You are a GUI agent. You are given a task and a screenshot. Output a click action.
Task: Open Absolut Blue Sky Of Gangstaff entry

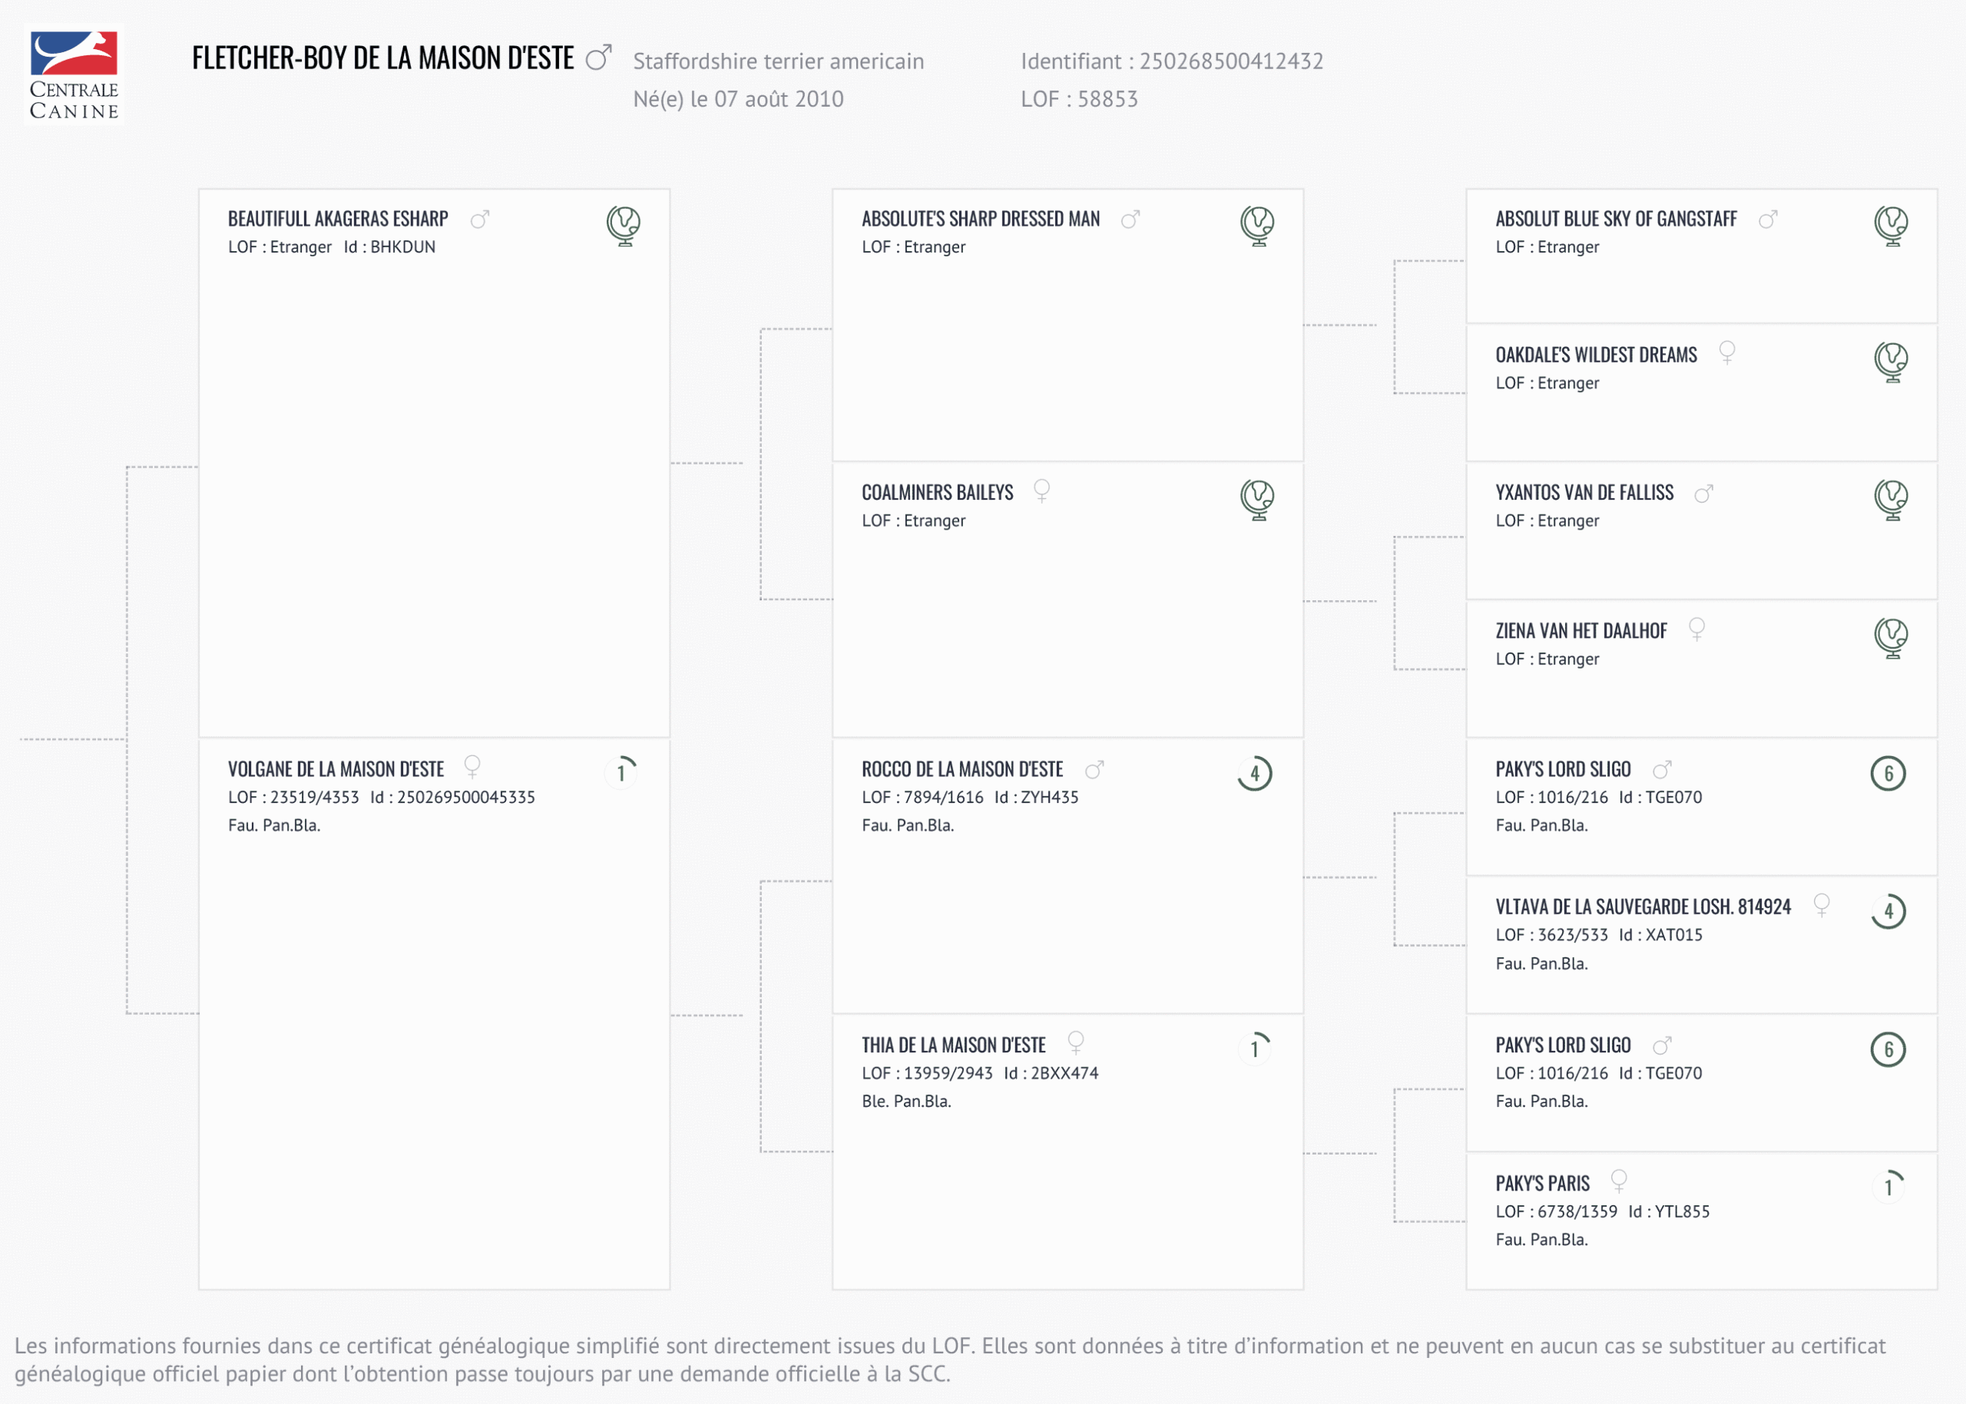(x=1616, y=220)
